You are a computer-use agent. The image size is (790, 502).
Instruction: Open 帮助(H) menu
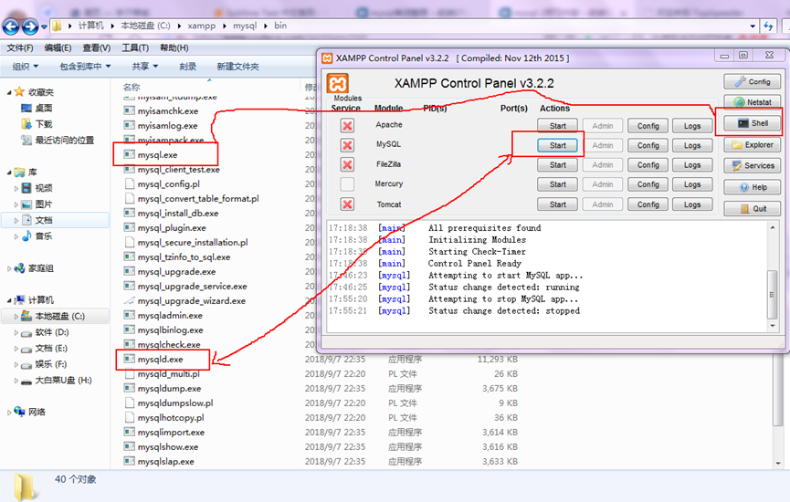[174, 47]
